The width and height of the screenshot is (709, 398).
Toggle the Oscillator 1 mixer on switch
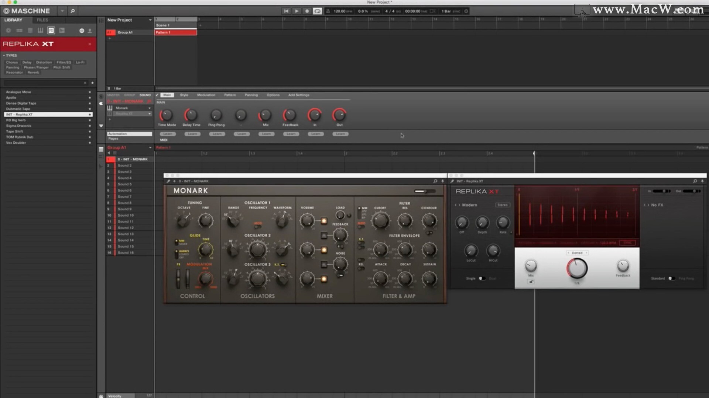click(x=324, y=221)
